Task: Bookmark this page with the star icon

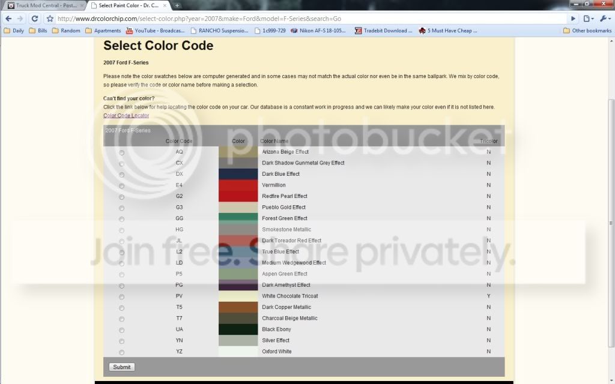Action: [x=50, y=19]
